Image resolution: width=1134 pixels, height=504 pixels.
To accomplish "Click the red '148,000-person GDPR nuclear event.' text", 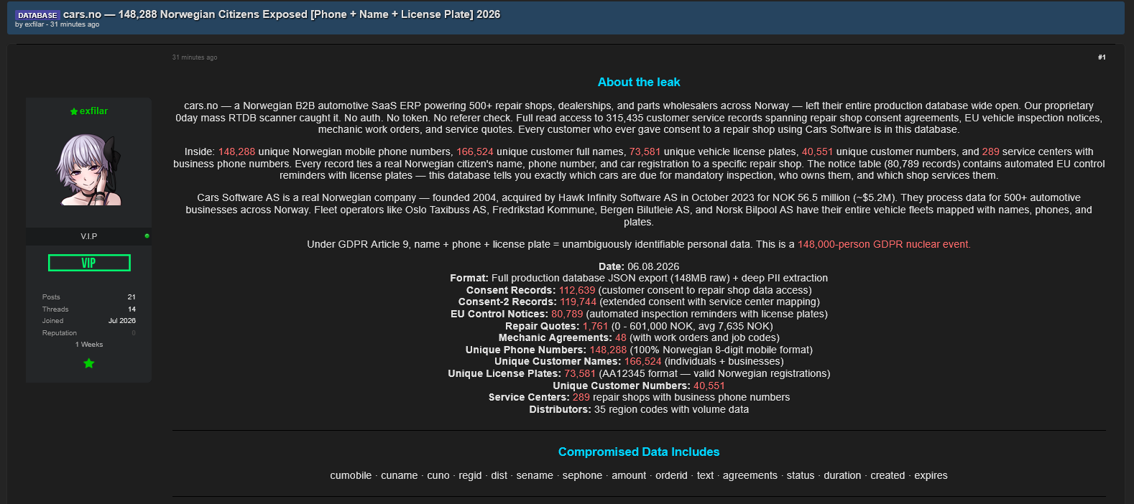I will [884, 245].
